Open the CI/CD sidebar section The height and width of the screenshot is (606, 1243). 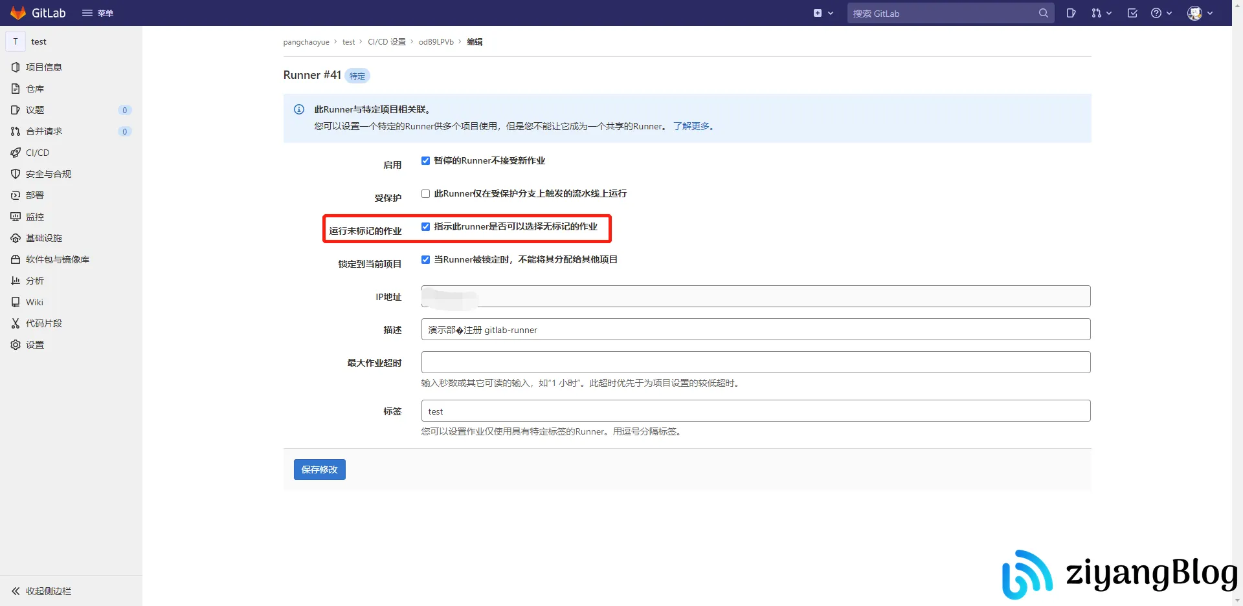[x=38, y=153]
